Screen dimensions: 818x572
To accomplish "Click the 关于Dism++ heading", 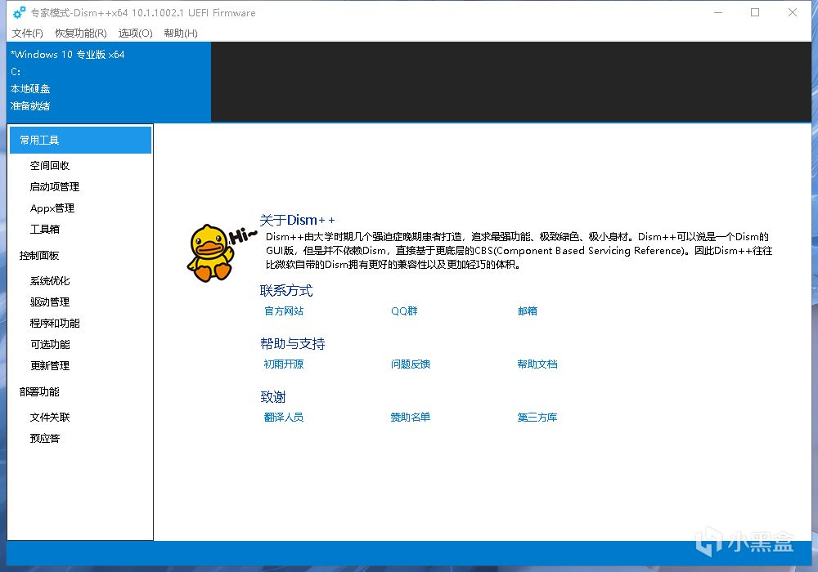I will pyautogui.click(x=298, y=221).
